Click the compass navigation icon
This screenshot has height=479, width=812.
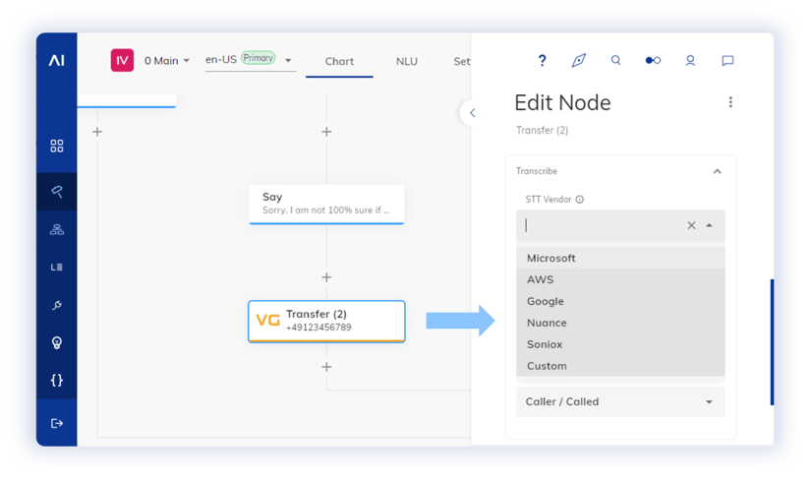(x=578, y=61)
